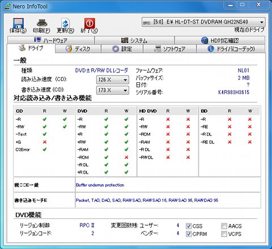Screen dimensions: 272x249
Task: Expand the CD write speed 173 X dropdown
Action: coord(113,90)
